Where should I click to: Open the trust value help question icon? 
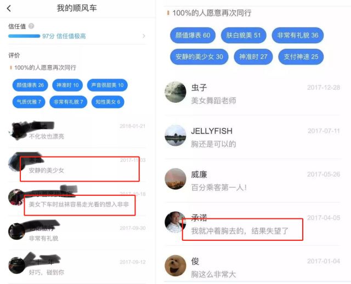(x=31, y=26)
